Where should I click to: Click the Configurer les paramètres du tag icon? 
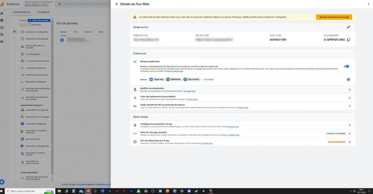tap(135, 125)
